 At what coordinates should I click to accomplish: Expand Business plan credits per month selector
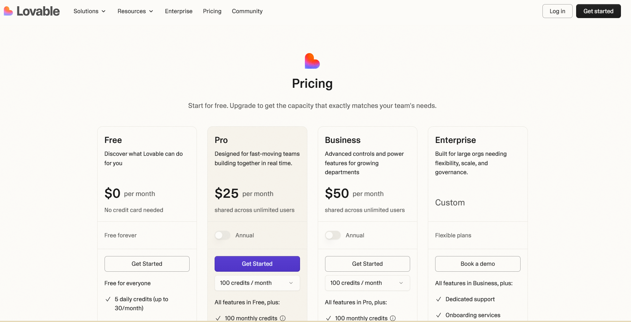[367, 283]
